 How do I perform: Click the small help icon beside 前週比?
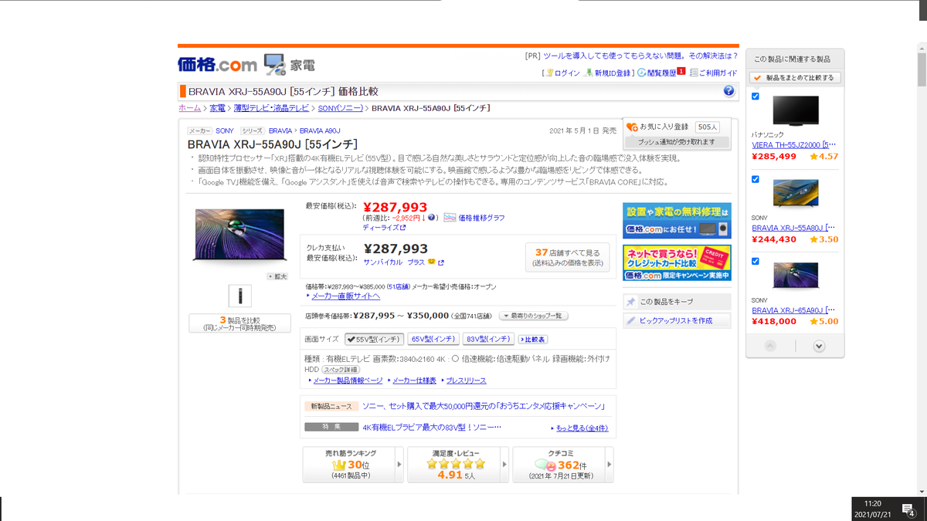point(432,218)
